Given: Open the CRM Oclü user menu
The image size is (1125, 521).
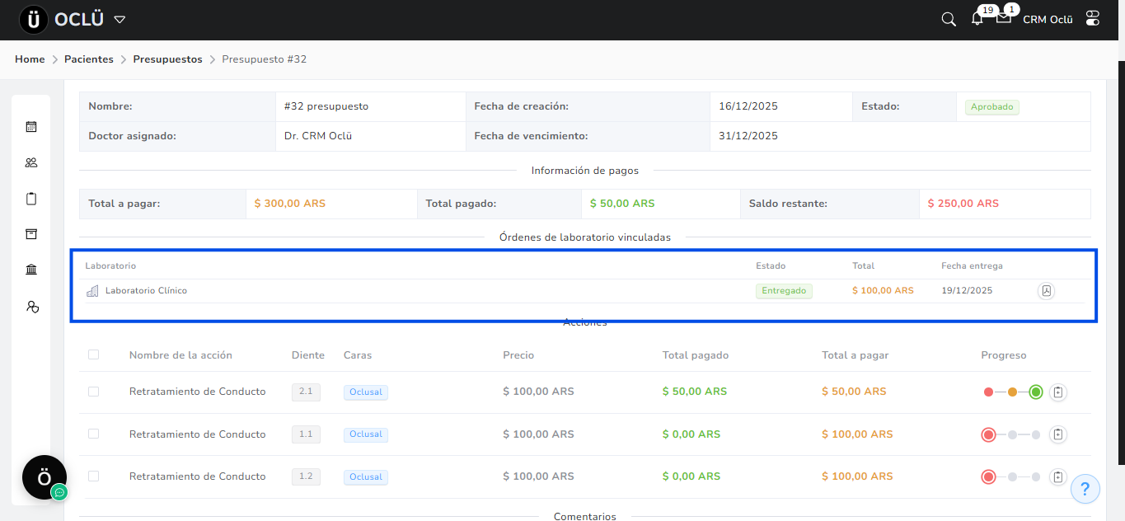Looking at the screenshot, I should 1048,19.
